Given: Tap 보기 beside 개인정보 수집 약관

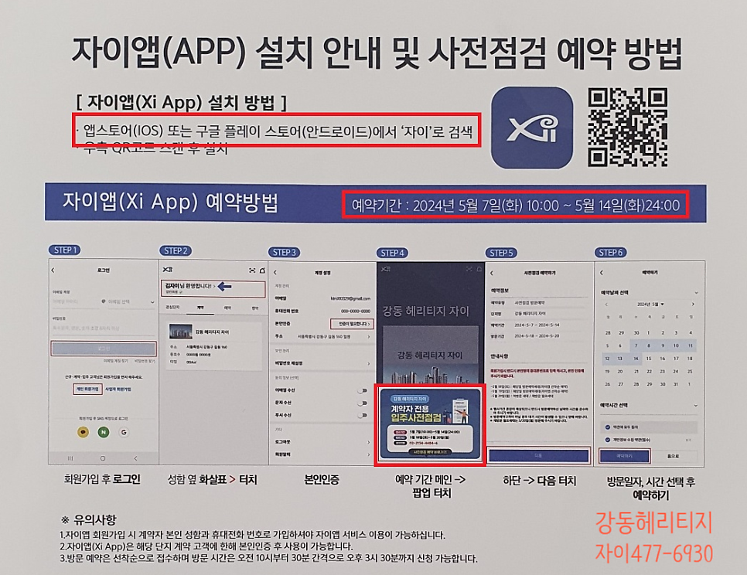Looking at the screenshot, I should (x=688, y=440).
